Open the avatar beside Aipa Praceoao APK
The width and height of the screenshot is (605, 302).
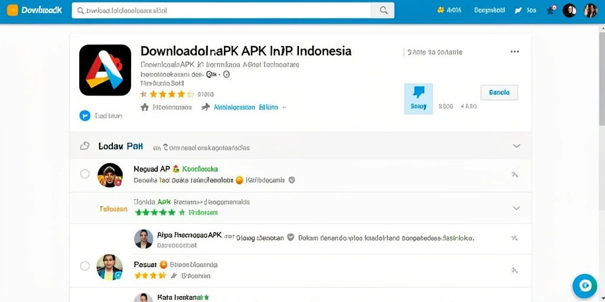[144, 239]
